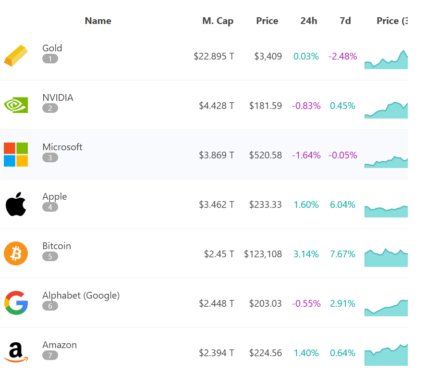Select Bitcoin market cap $2.45 T
The width and height of the screenshot is (427, 372).
click(219, 254)
